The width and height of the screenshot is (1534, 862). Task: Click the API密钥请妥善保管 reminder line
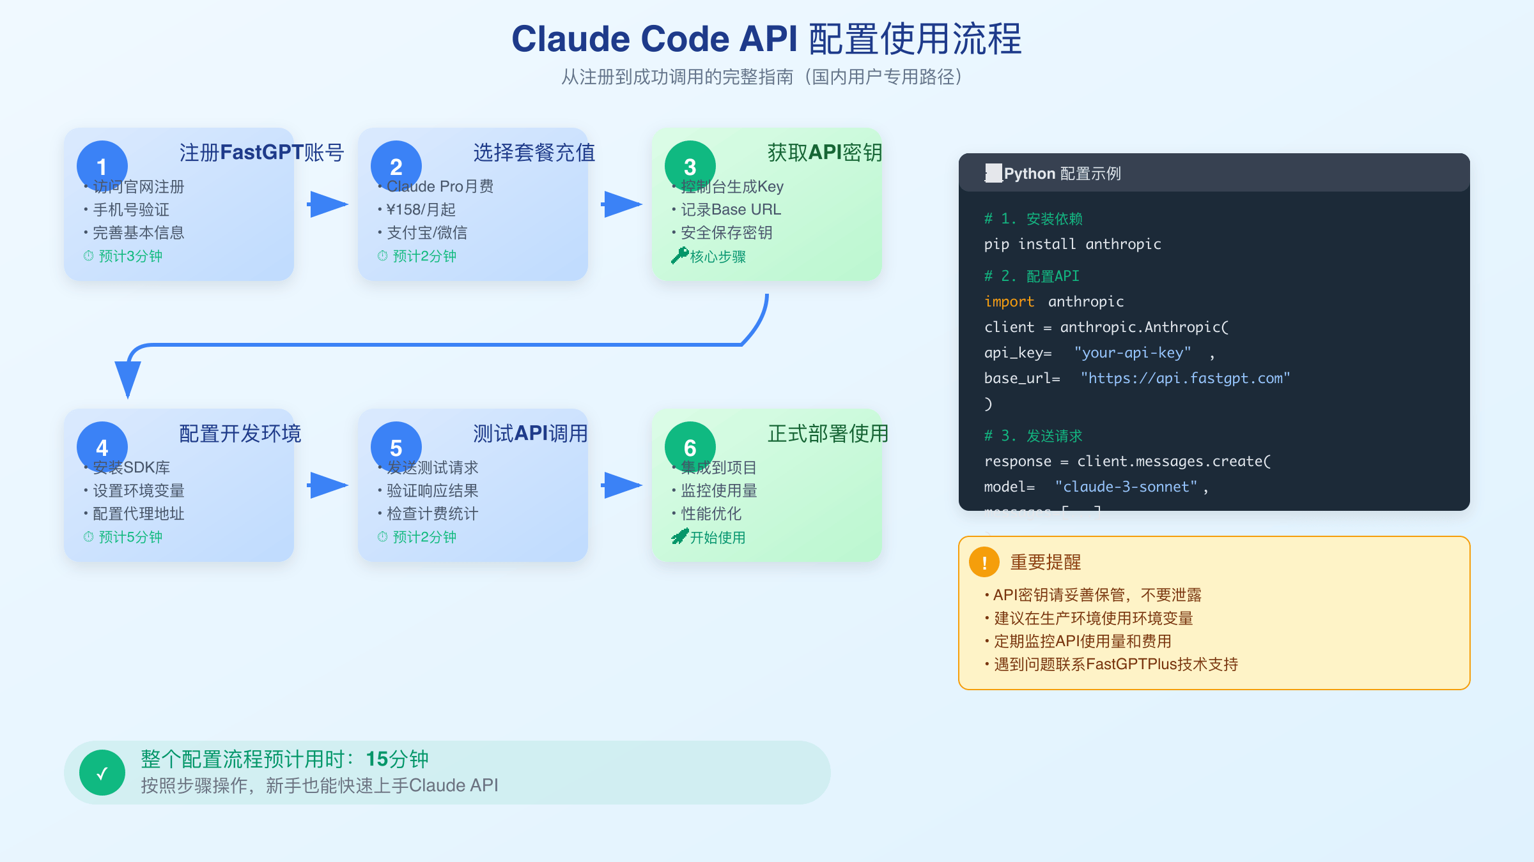click(x=1093, y=595)
